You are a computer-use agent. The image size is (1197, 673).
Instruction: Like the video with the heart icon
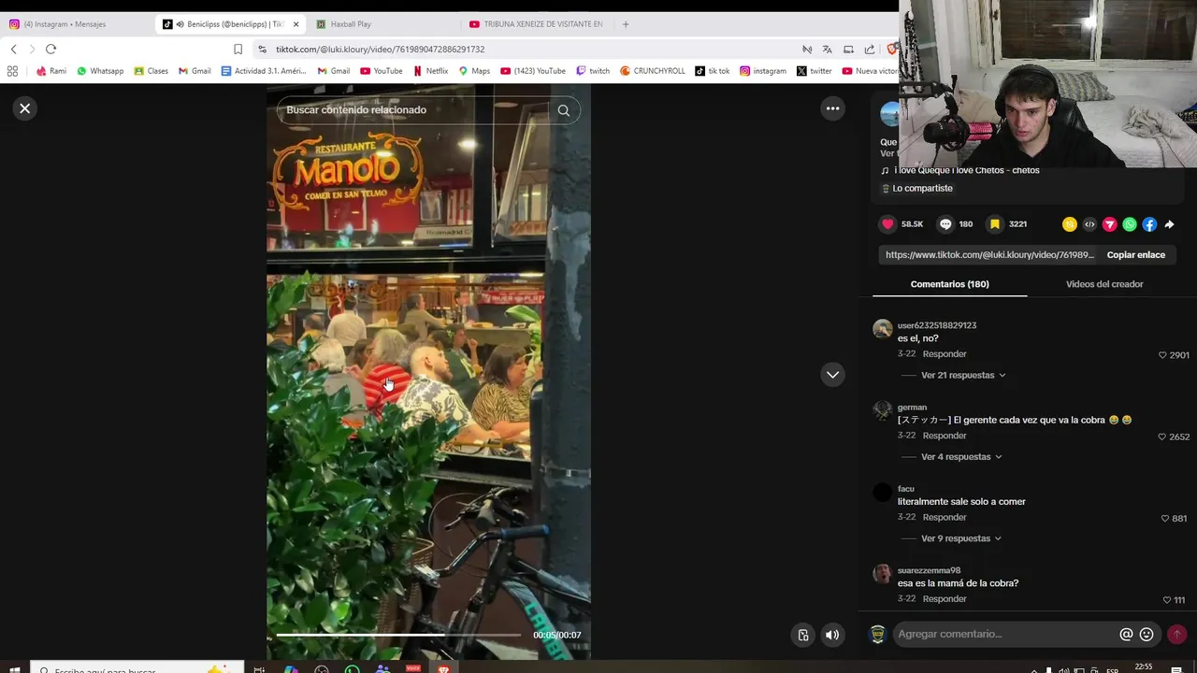(x=887, y=224)
